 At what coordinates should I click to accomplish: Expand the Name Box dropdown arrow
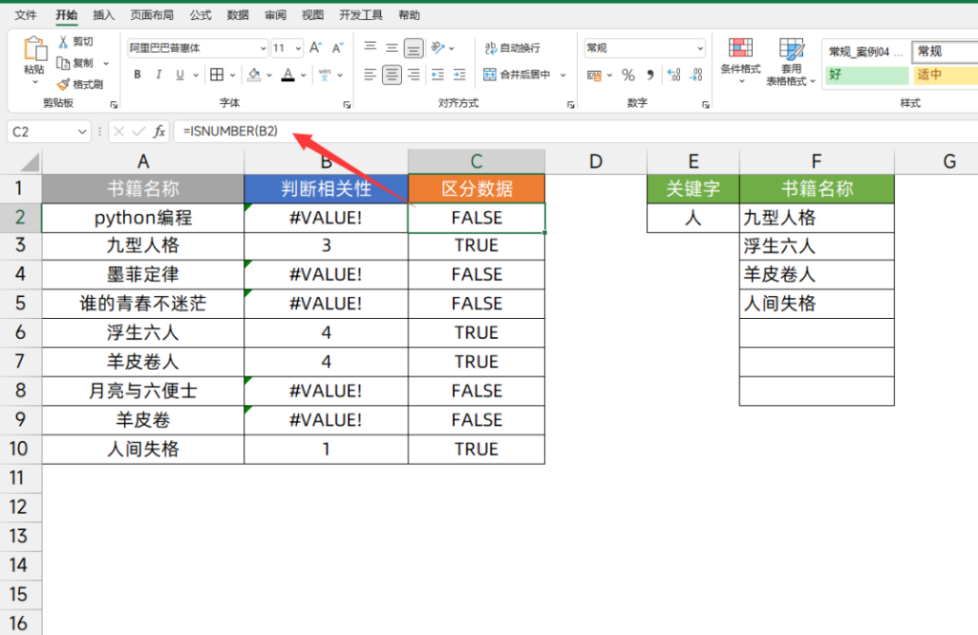(82, 132)
